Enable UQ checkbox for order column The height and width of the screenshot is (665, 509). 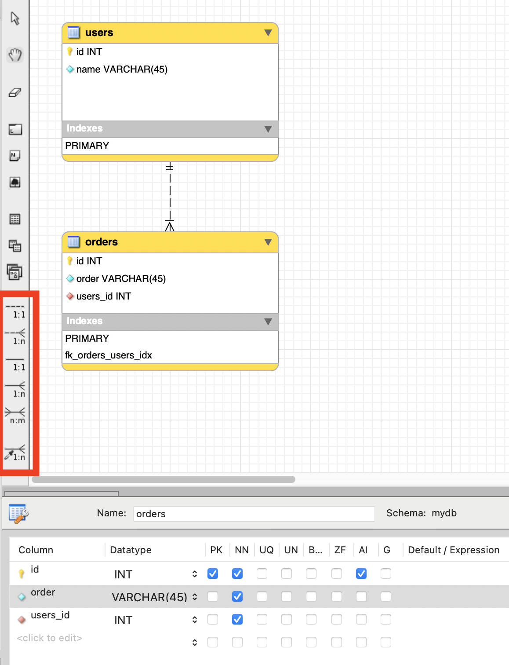pyautogui.click(x=262, y=596)
